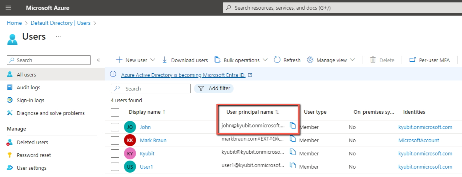Sort by Display name column
The width and height of the screenshot is (462, 177).
click(x=147, y=112)
